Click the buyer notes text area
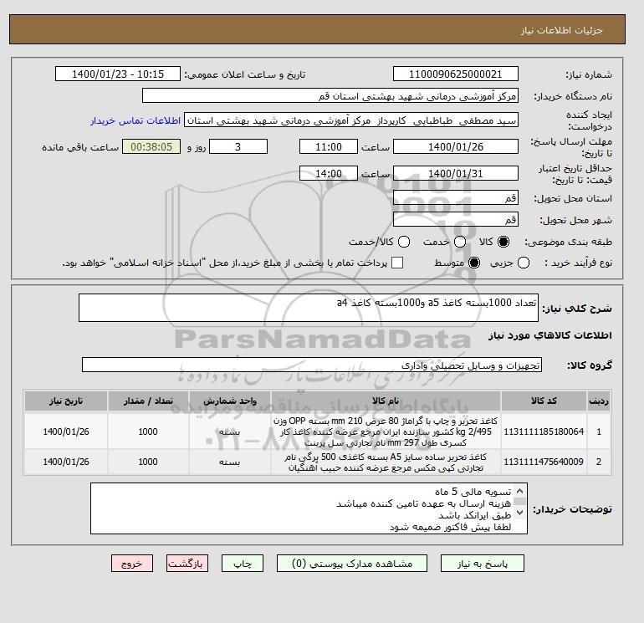Viewport: 644px width, 623px height. [309, 508]
